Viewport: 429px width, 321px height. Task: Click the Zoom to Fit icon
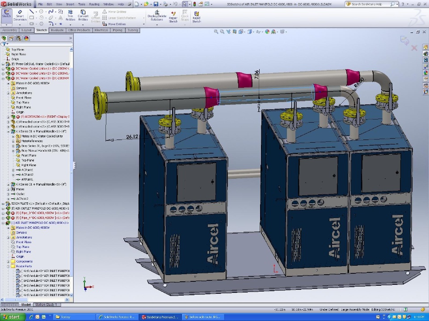[216, 32]
